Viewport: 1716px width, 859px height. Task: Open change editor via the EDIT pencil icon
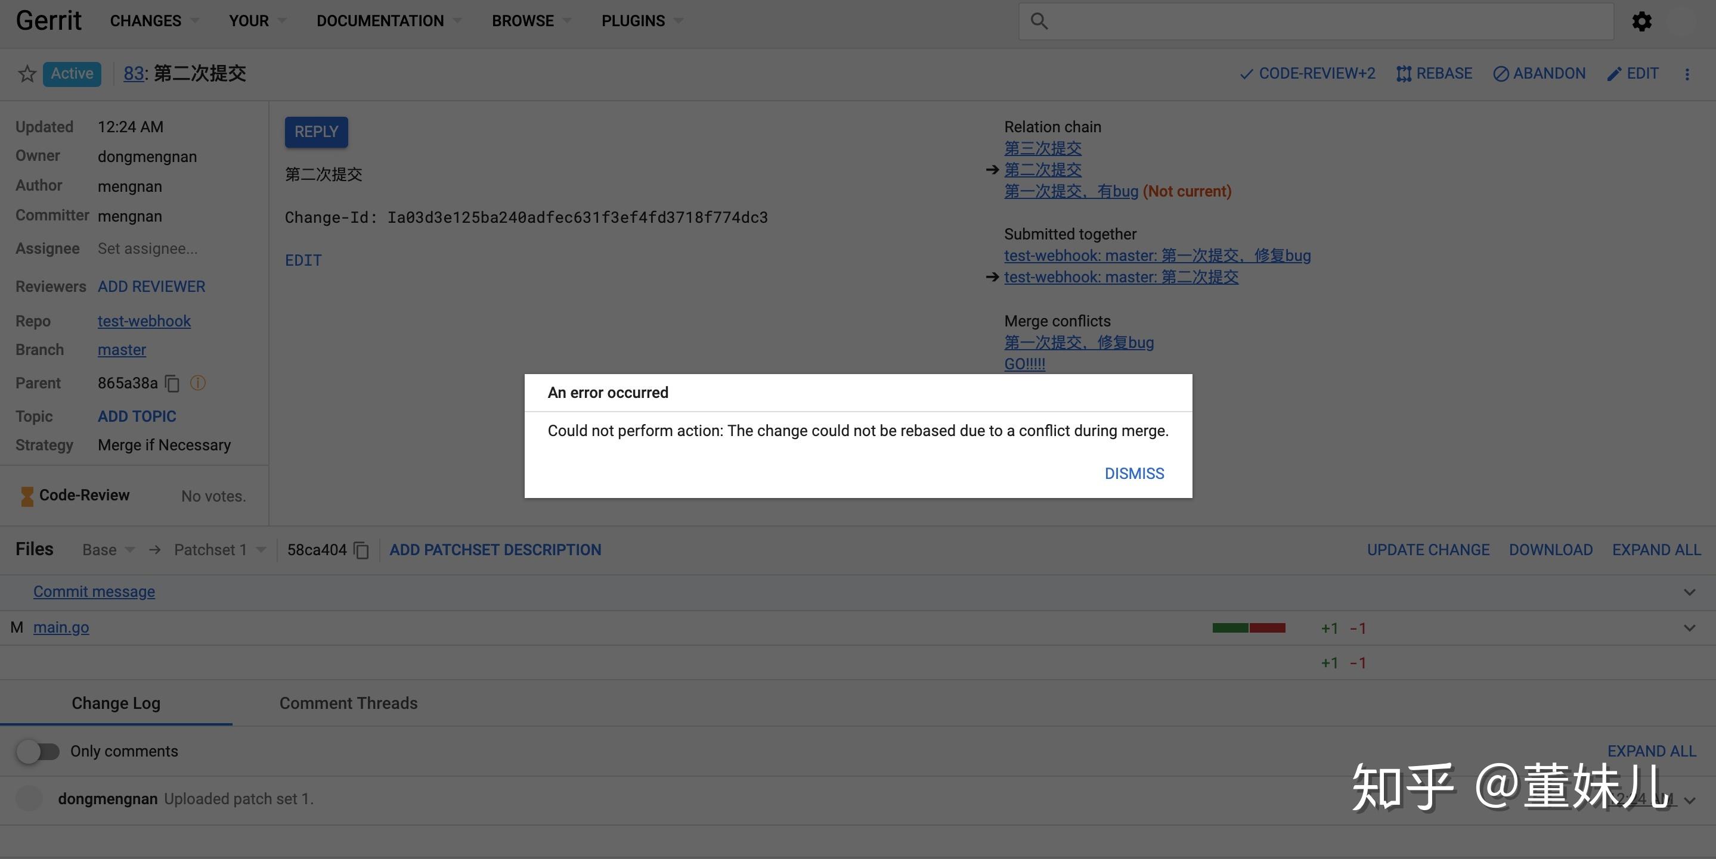click(1614, 73)
